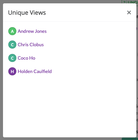Dismiss the modal with the X icon
138x140 pixels.
129,12
